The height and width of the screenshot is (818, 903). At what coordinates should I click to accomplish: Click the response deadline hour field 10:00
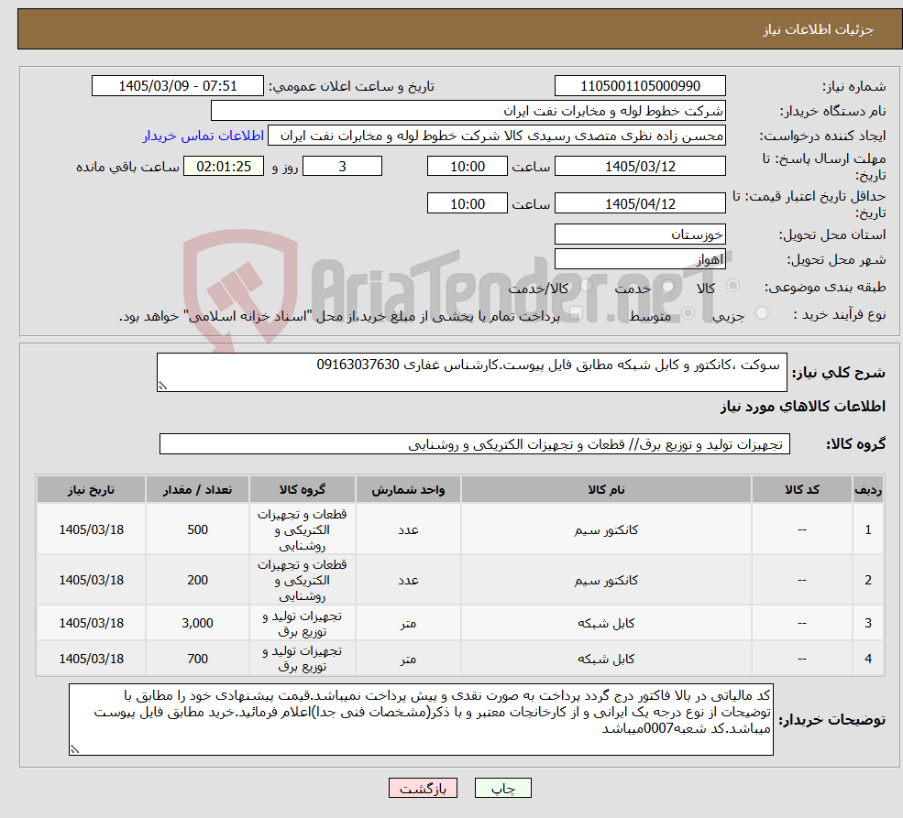pos(467,166)
